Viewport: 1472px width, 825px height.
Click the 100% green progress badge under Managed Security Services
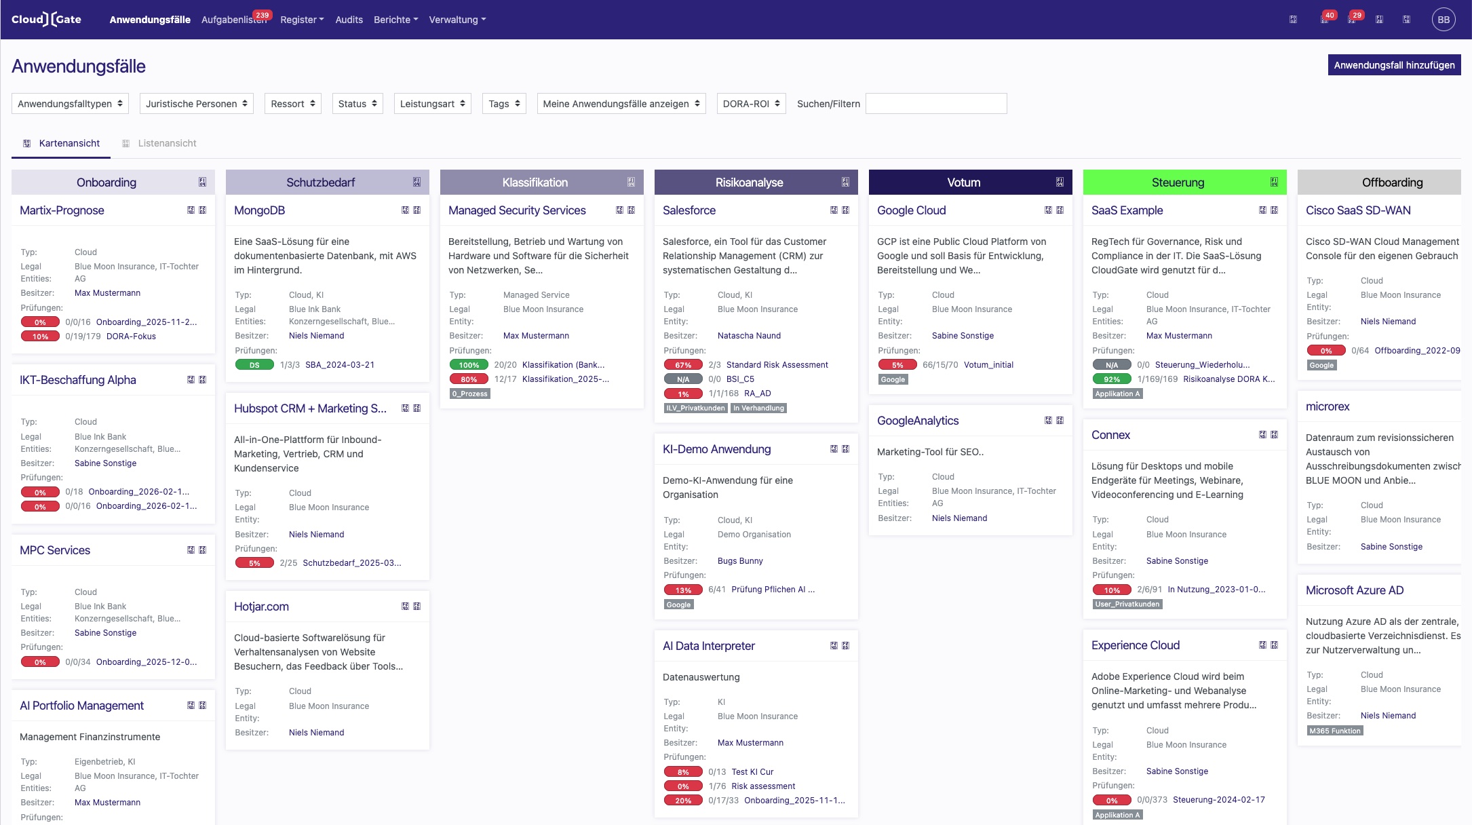(469, 365)
